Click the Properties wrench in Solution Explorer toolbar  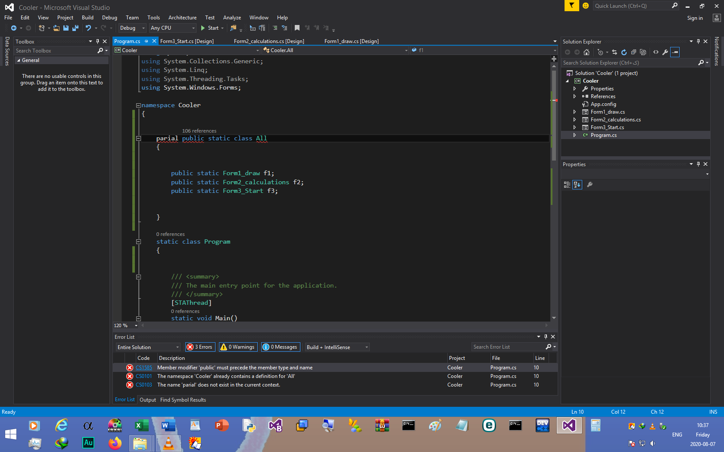[x=665, y=52]
